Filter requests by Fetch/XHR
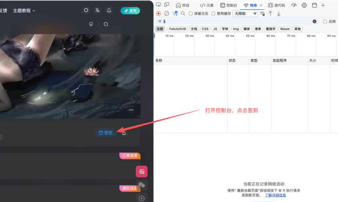This screenshot has width=338, height=202. [177, 29]
